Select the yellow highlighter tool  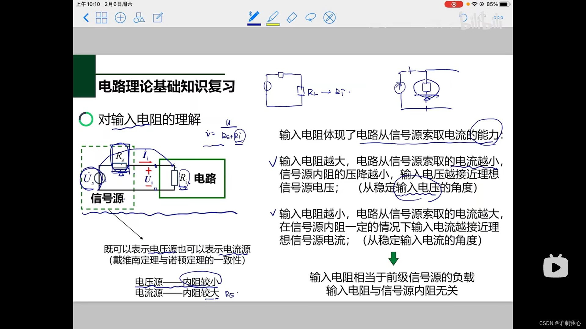click(x=273, y=16)
